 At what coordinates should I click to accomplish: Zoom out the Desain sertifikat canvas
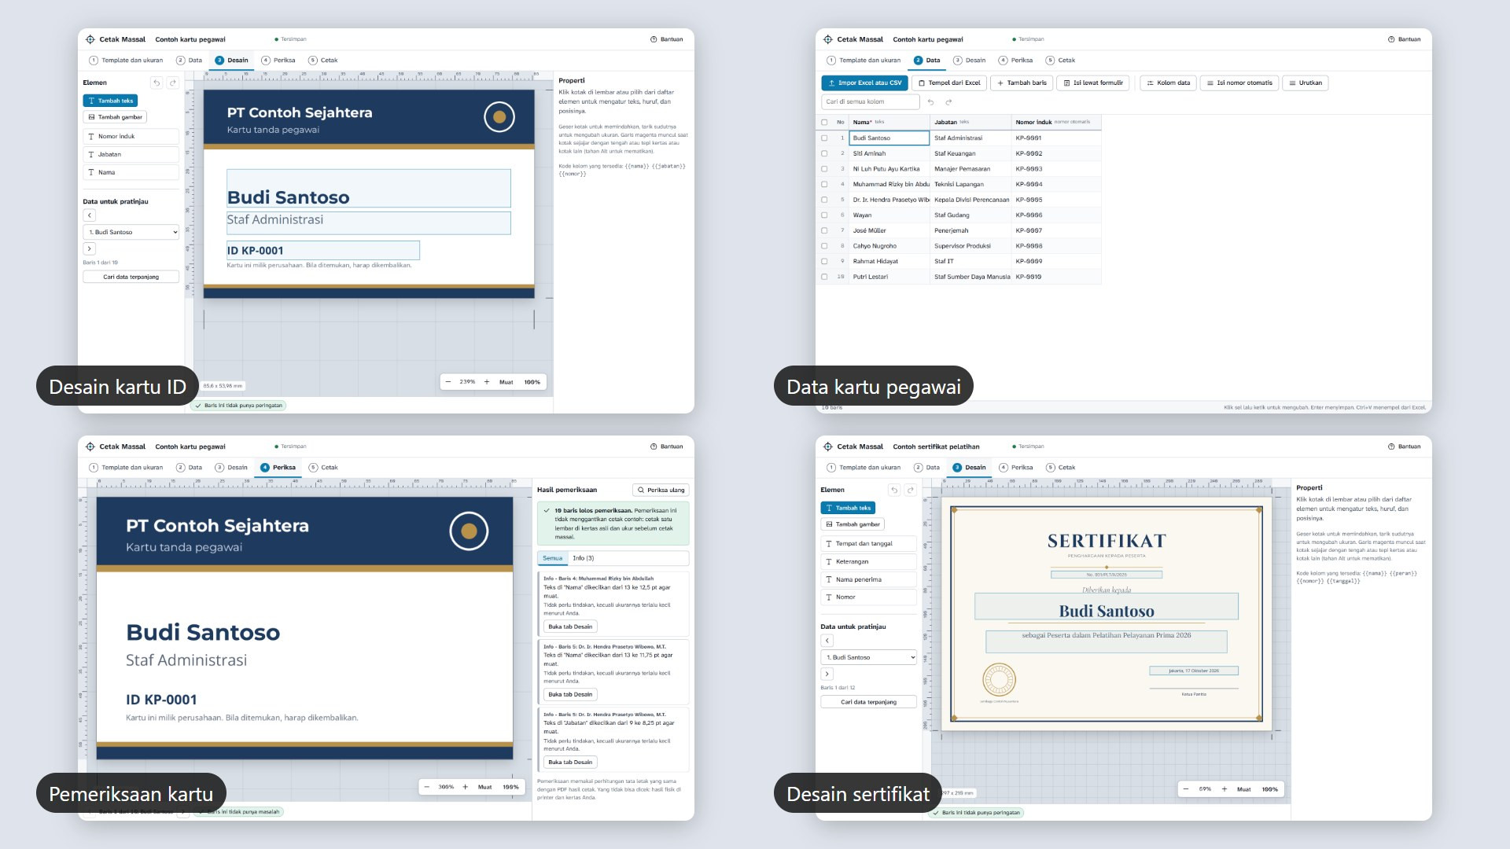1186,789
